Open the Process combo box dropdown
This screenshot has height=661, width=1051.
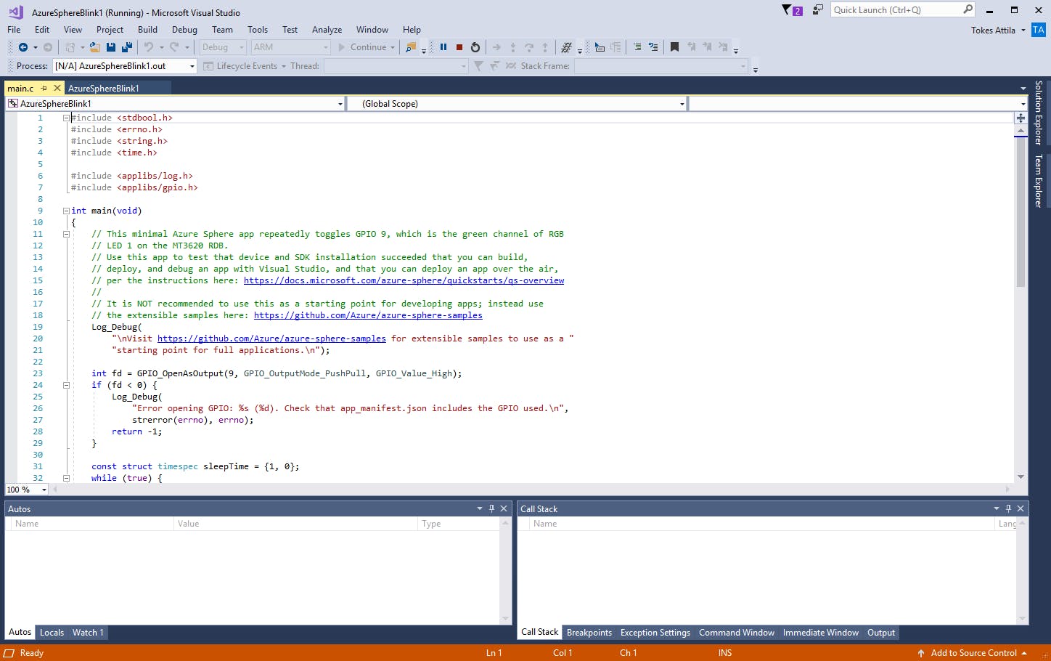coord(192,66)
